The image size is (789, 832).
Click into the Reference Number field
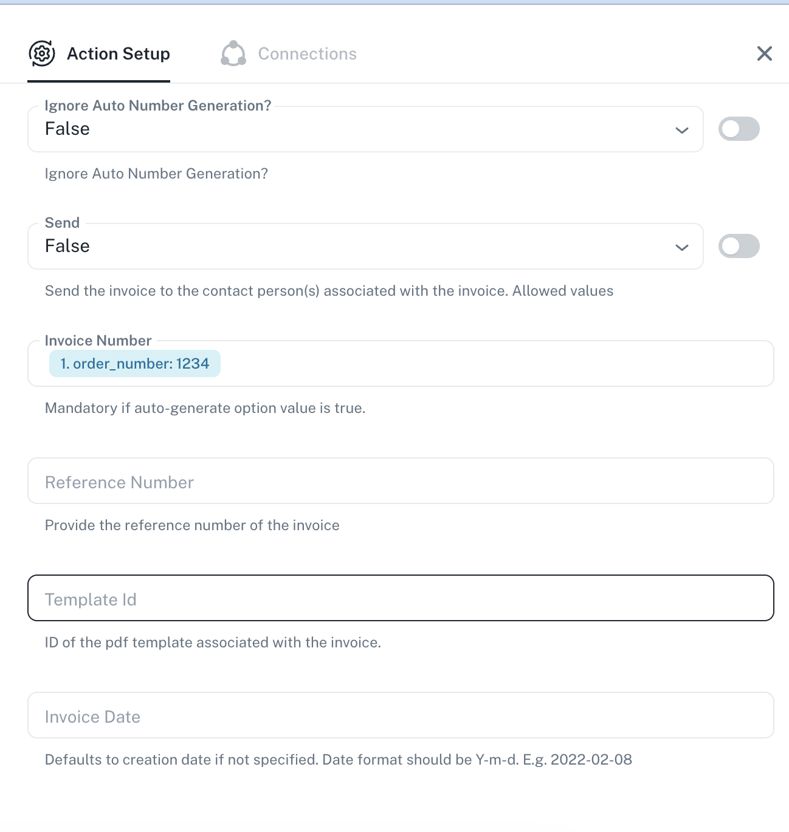[x=401, y=481]
